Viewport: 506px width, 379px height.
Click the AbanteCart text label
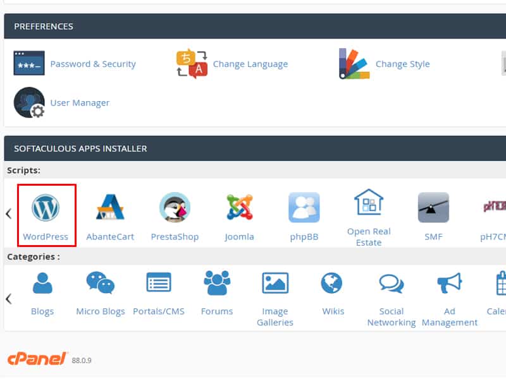(x=110, y=236)
